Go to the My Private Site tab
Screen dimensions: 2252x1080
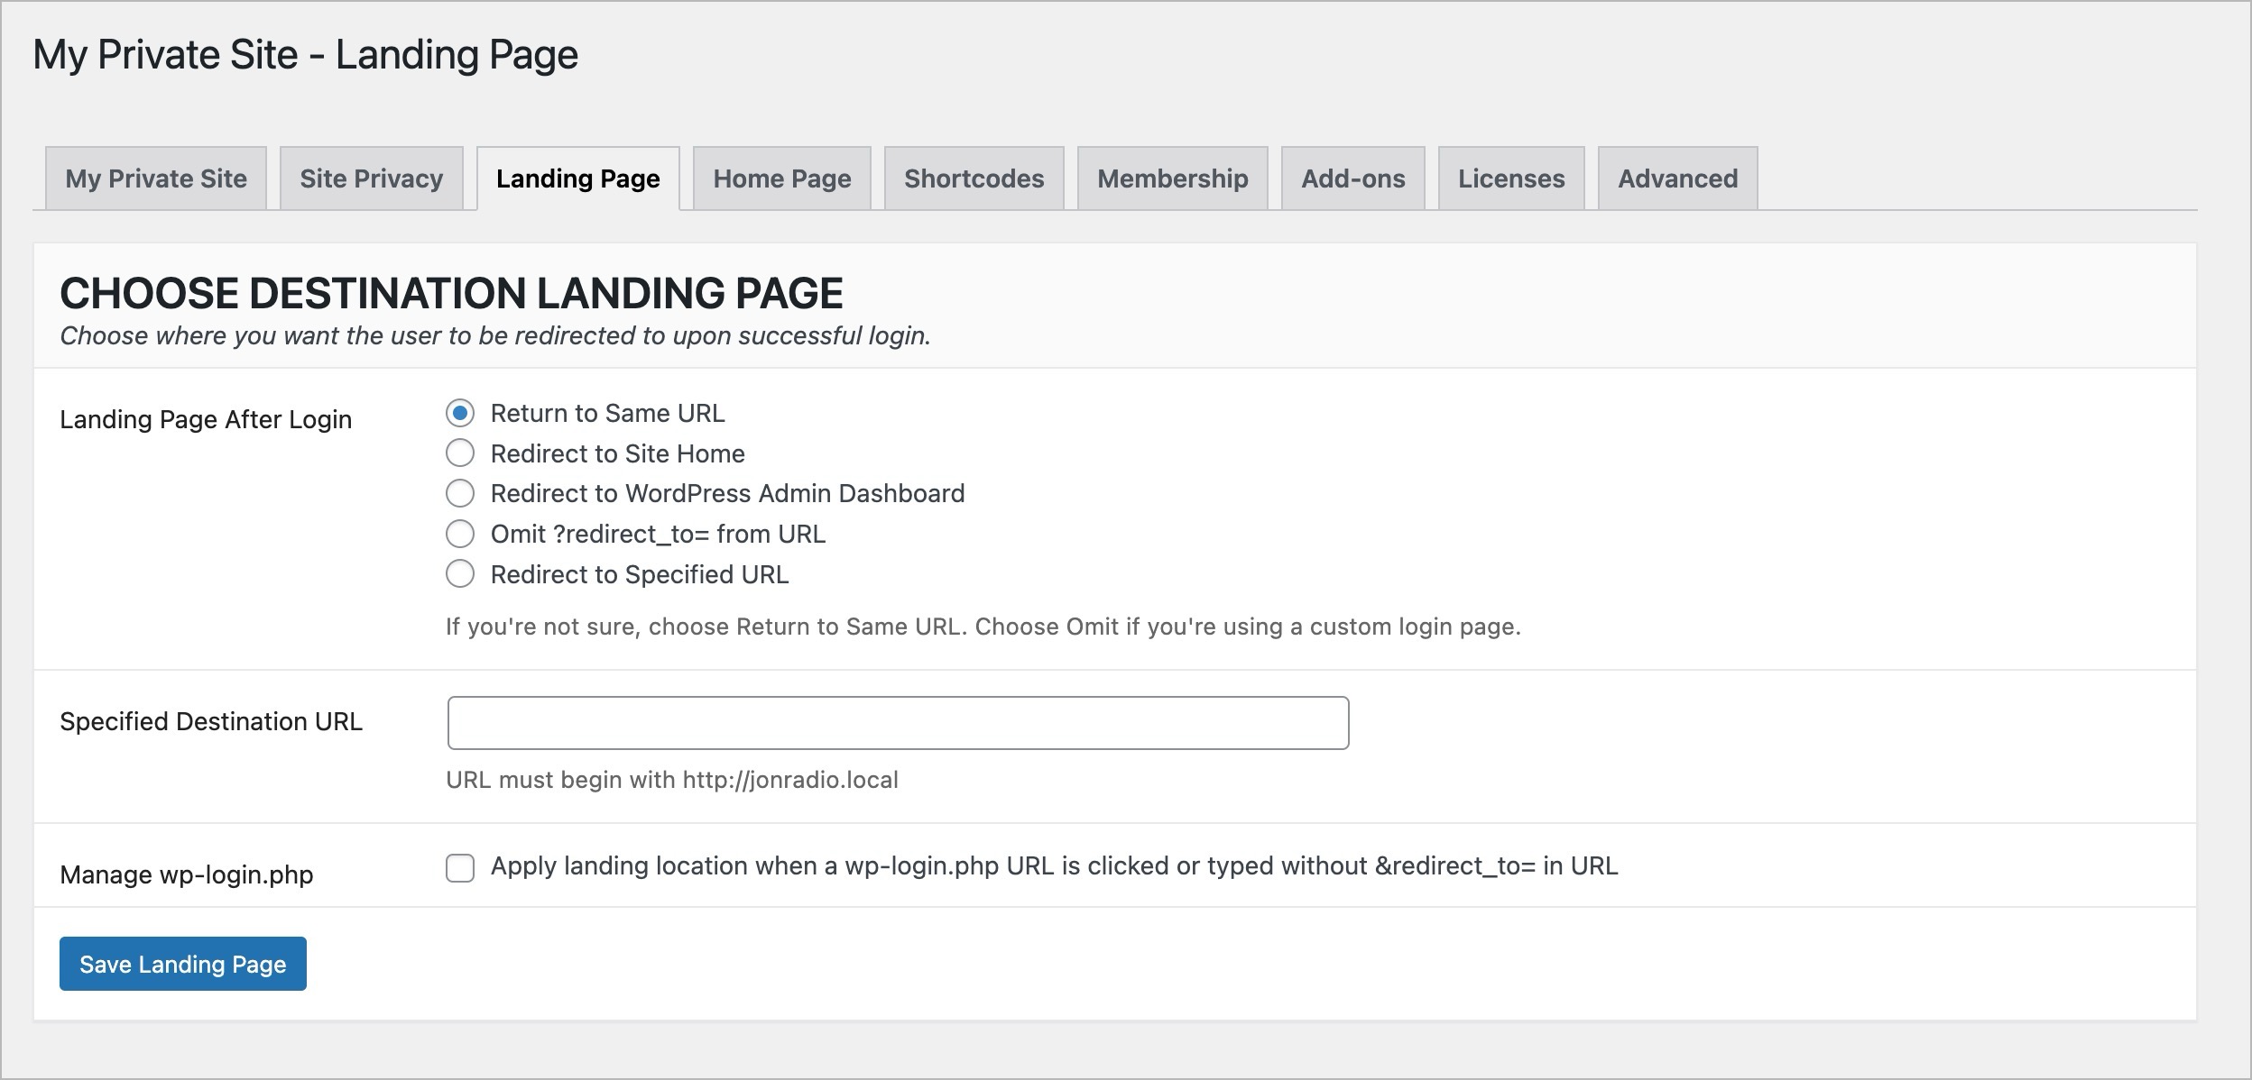coord(155,178)
